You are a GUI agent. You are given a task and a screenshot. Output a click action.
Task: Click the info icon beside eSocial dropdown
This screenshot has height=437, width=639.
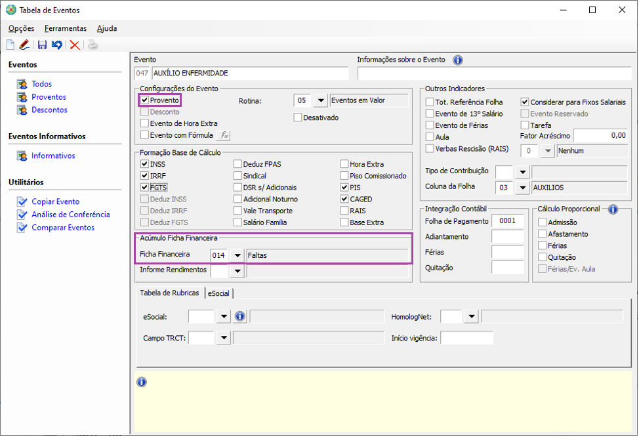tap(240, 316)
